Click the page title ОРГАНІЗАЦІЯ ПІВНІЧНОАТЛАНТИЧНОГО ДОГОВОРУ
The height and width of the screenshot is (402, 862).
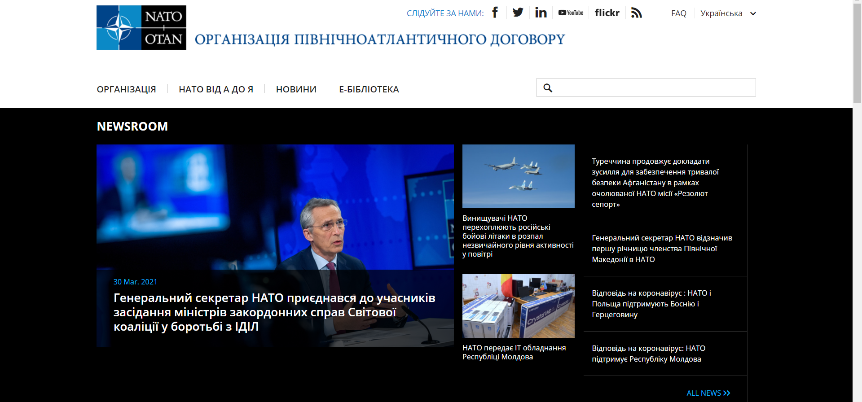pos(380,39)
